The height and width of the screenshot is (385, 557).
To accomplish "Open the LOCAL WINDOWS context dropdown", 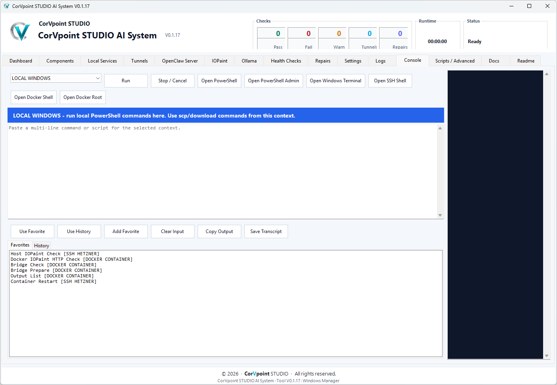I will pyautogui.click(x=56, y=78).
